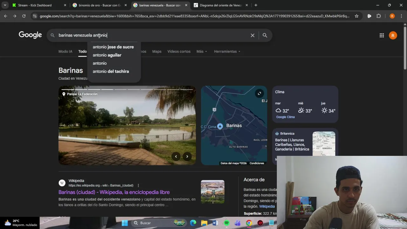Open options for the Wikipedia result
Screen dimensions: 407x229
pos(138,185)
